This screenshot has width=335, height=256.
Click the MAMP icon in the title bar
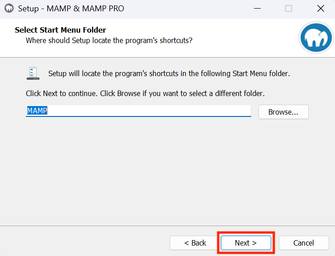pyautogui.click(x=9, y=9)
